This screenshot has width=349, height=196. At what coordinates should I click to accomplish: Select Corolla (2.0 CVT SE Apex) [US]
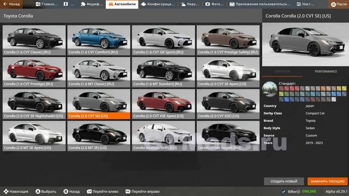228,72
